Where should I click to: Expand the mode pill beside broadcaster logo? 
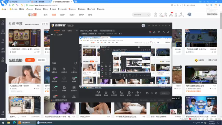(70, 25)
